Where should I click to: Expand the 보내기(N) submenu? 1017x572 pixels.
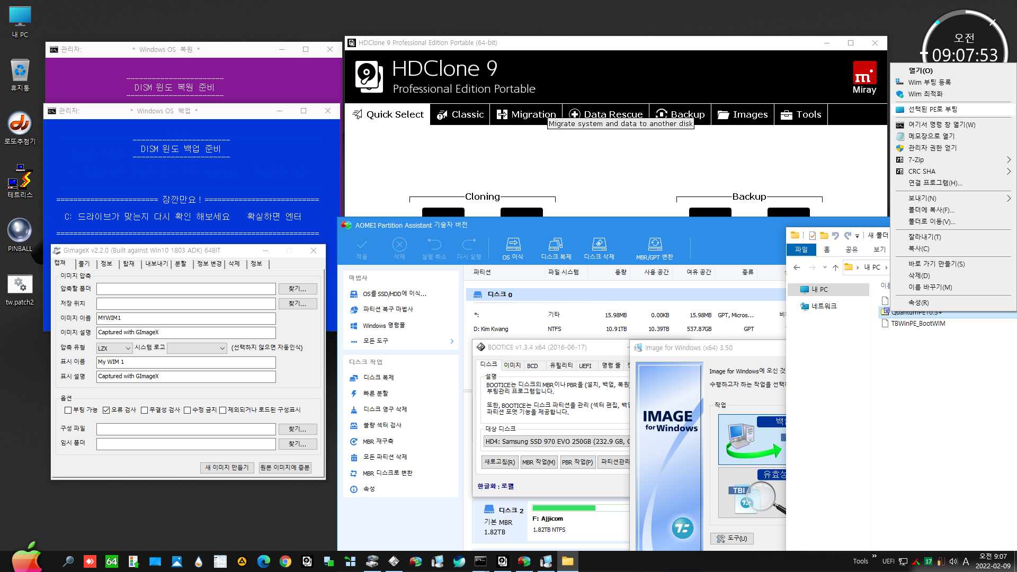1009,198
